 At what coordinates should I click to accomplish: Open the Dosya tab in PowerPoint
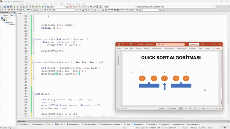coord(119,48)
